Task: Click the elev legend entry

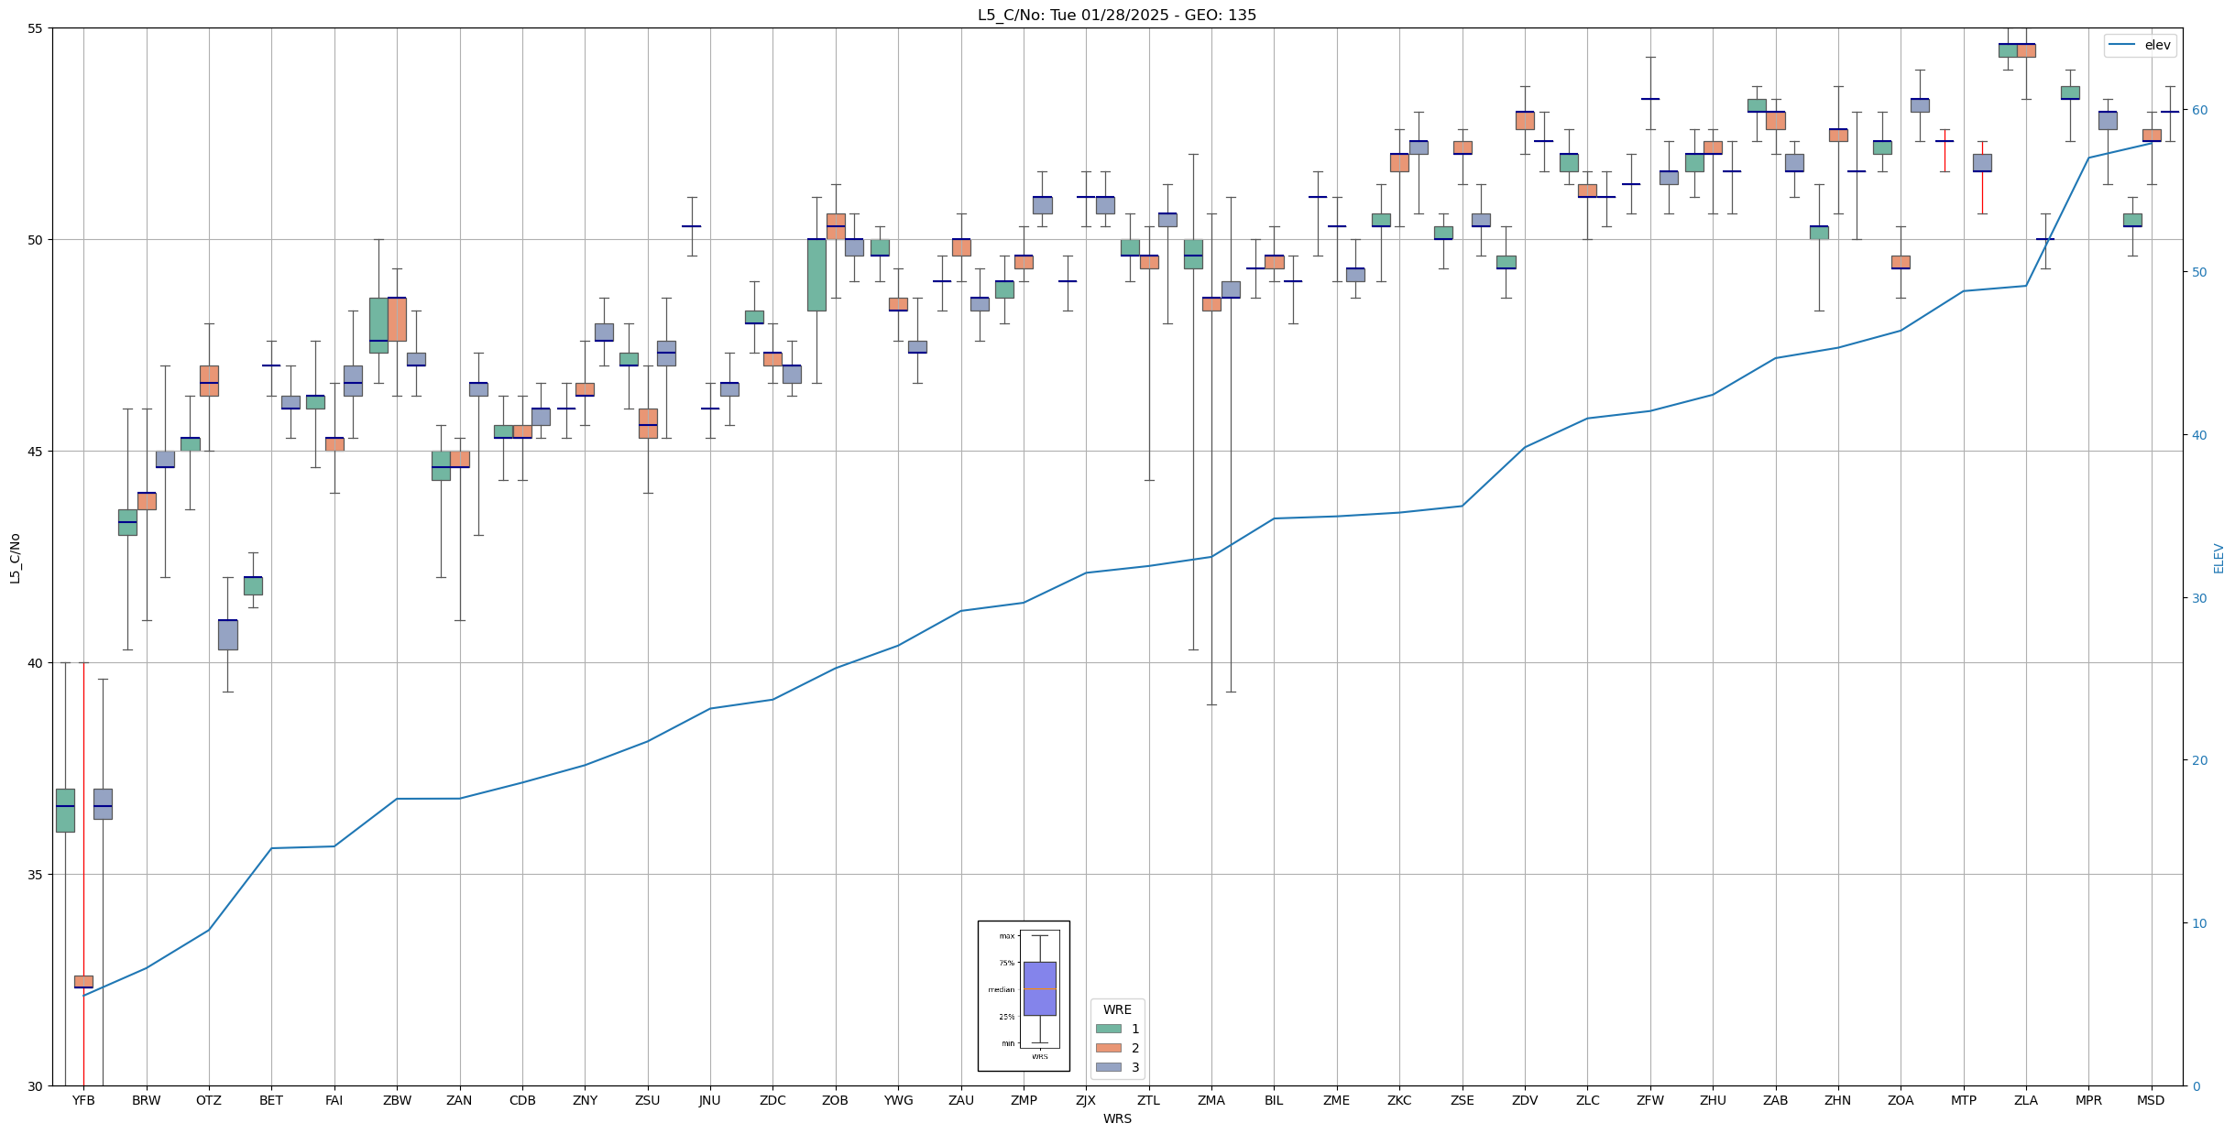Action: pos(2157,45)
